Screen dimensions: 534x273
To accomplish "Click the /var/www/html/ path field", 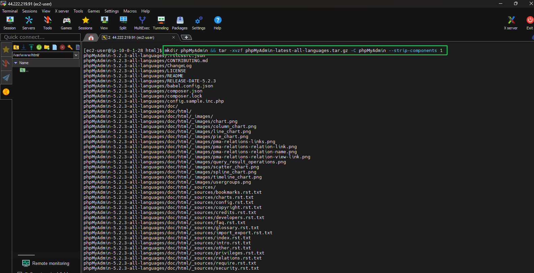I will [43, 55].
